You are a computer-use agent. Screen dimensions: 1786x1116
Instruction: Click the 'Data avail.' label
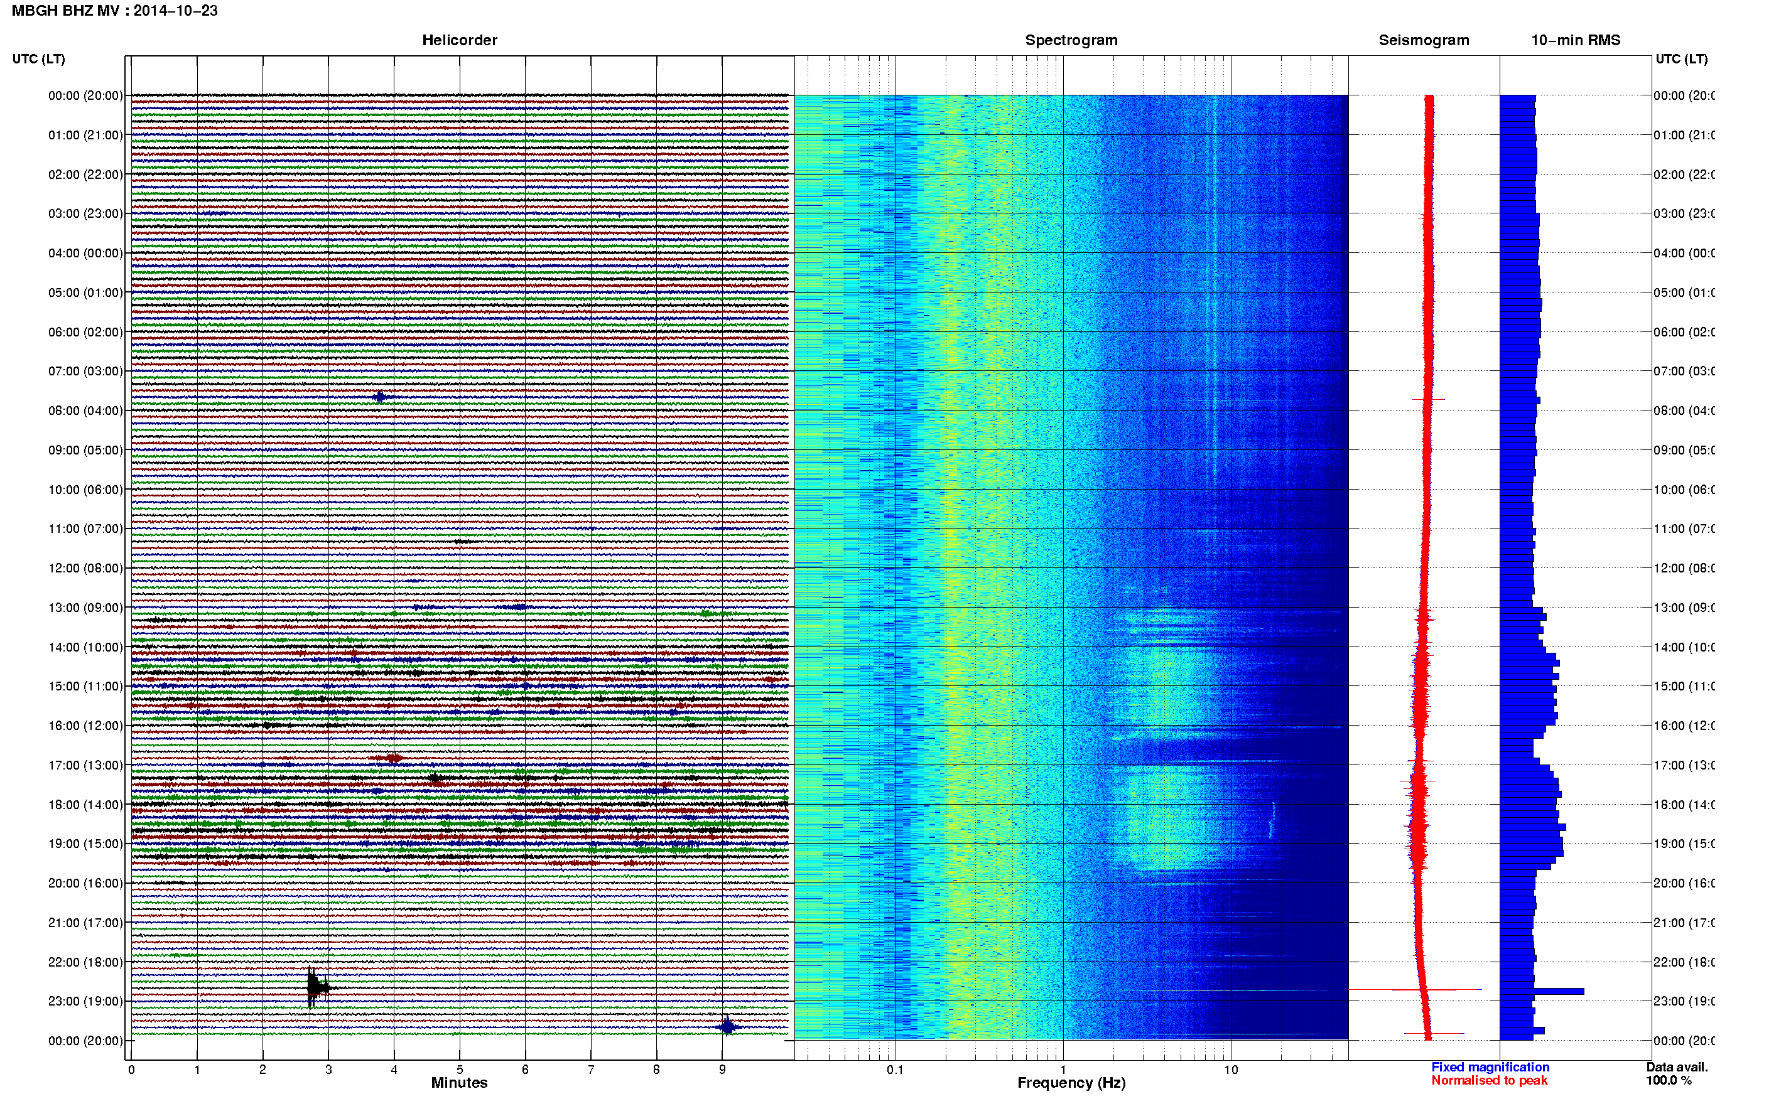(x=1677, y=1067)
